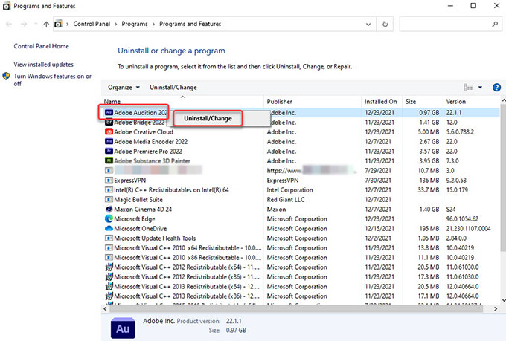Click the Adobe Audition program icon in list
Viewport: 506px width, 341px height.
point(109,112)
